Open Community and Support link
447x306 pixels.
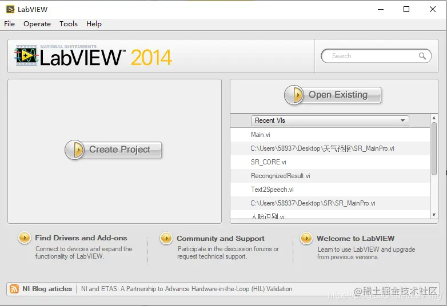pos(221,238)
